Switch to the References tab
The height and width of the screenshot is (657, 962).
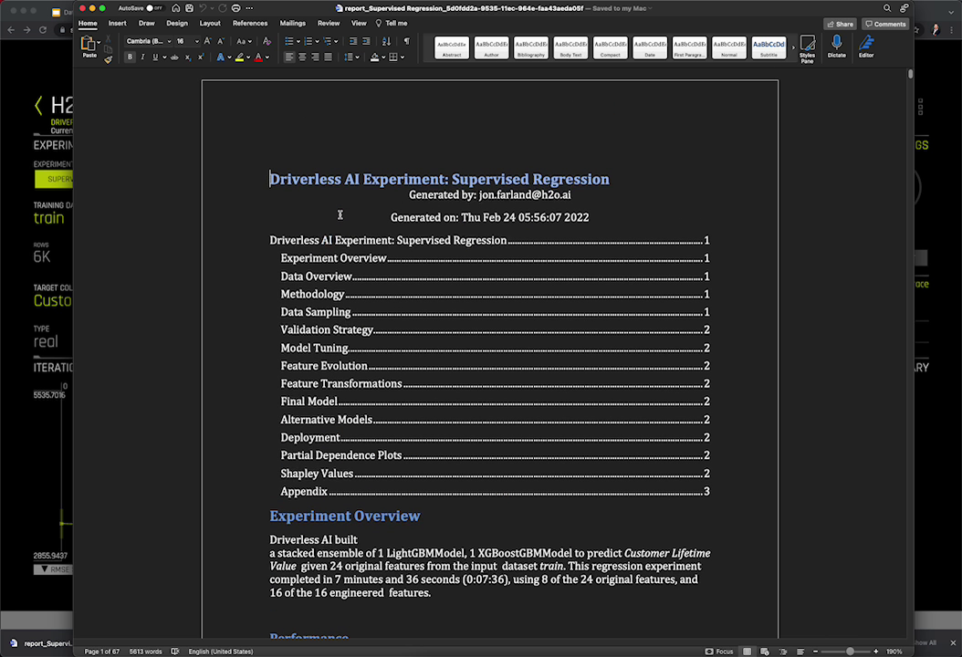250,24
